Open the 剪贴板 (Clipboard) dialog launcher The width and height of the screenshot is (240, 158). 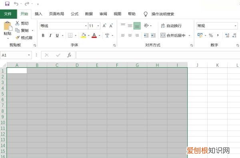click(x=35, y=45)
